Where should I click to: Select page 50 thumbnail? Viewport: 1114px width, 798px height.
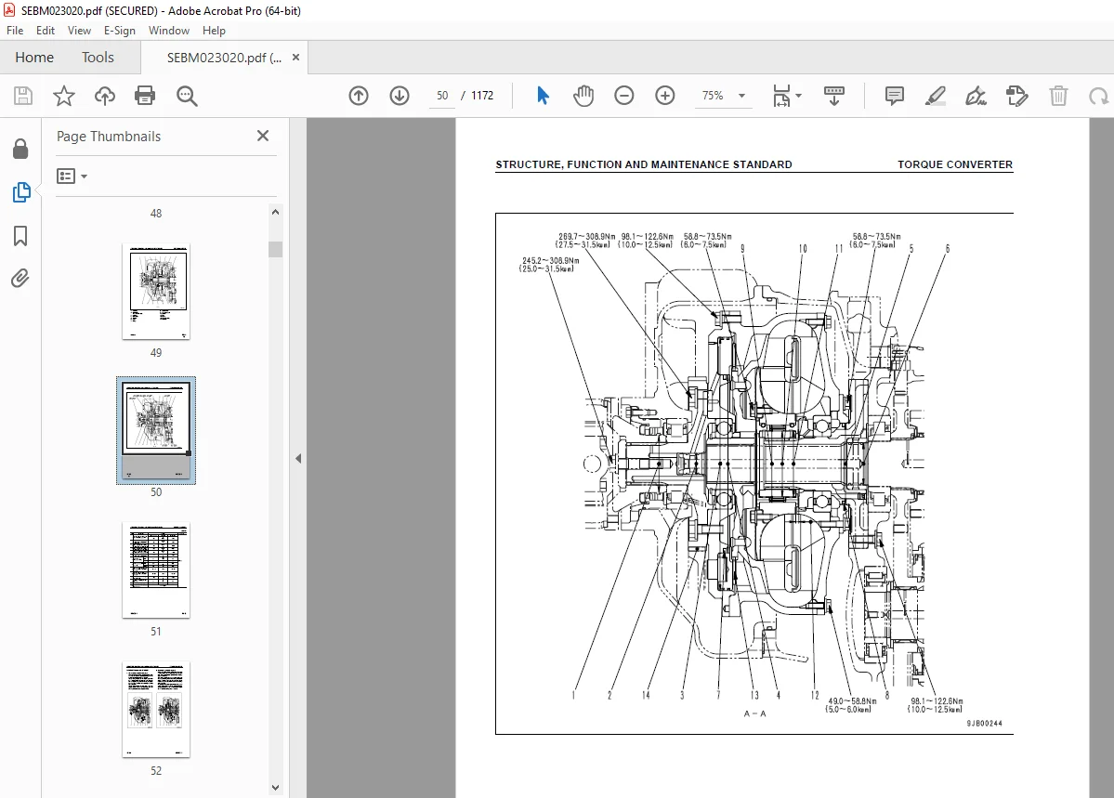155,431
